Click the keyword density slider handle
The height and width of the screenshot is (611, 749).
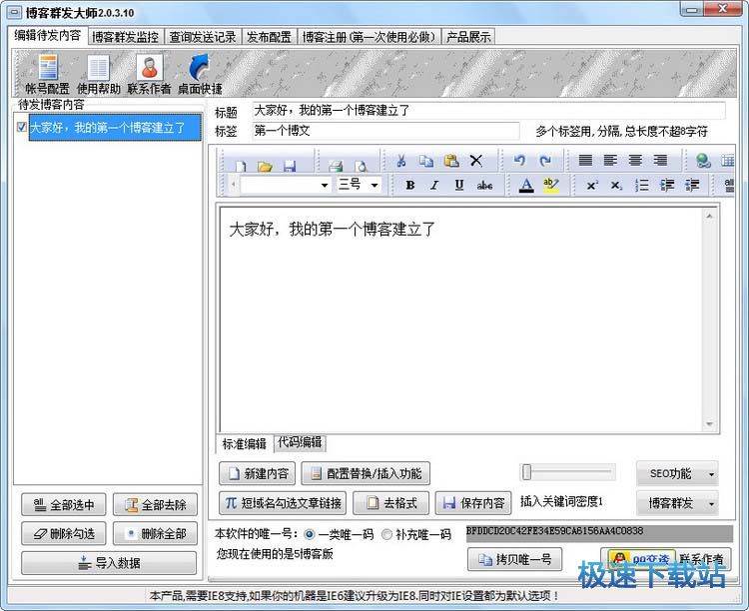(x=527, y=472)
